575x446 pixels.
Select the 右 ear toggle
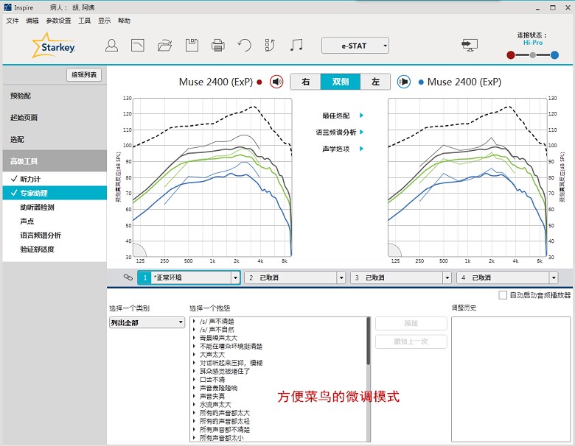tap(305, 82)
